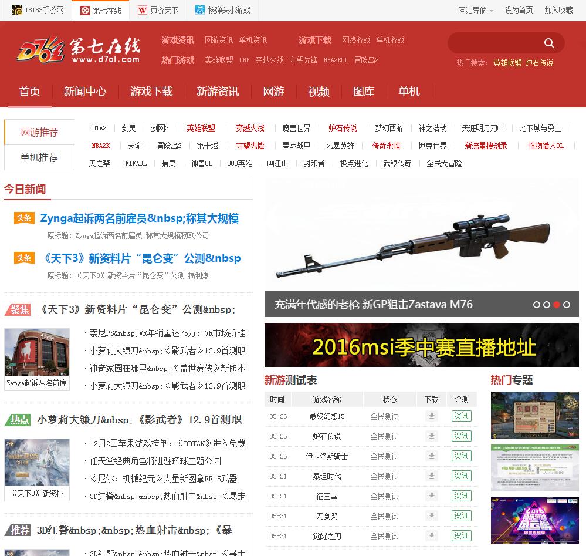
Task: Click the 网游资讯 header link
Action: [x=219, y=40]
